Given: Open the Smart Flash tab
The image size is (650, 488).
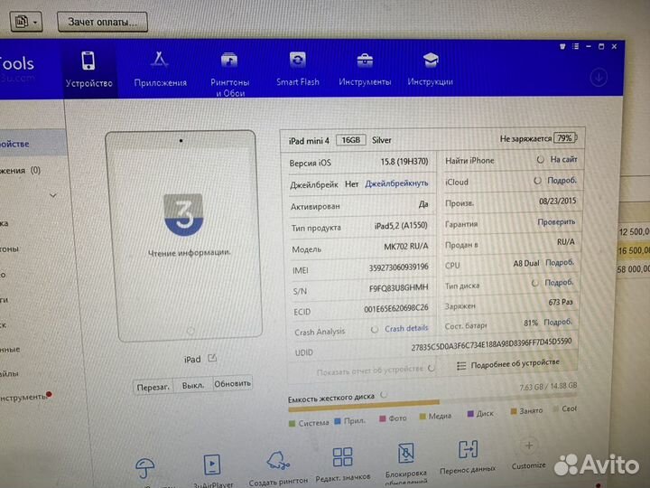Looking at the screenshot, I should (x=298, y=69).
